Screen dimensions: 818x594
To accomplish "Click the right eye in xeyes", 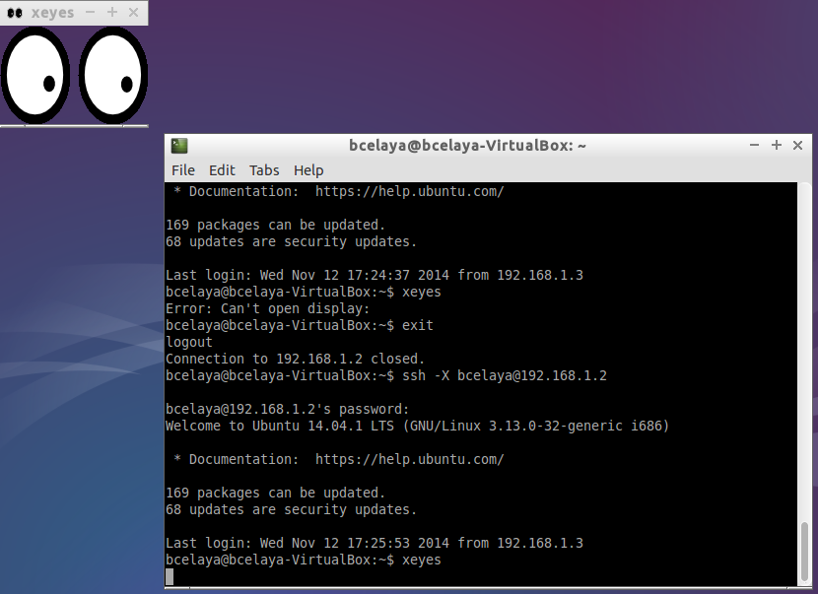I will point(113,76).
